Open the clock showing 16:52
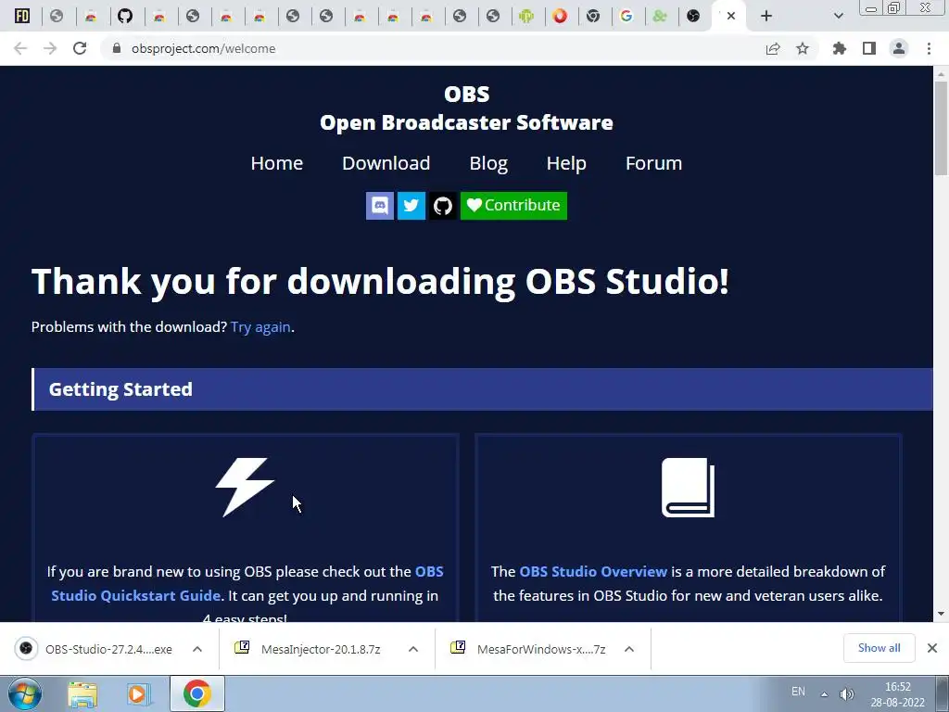 pos(898,694)
